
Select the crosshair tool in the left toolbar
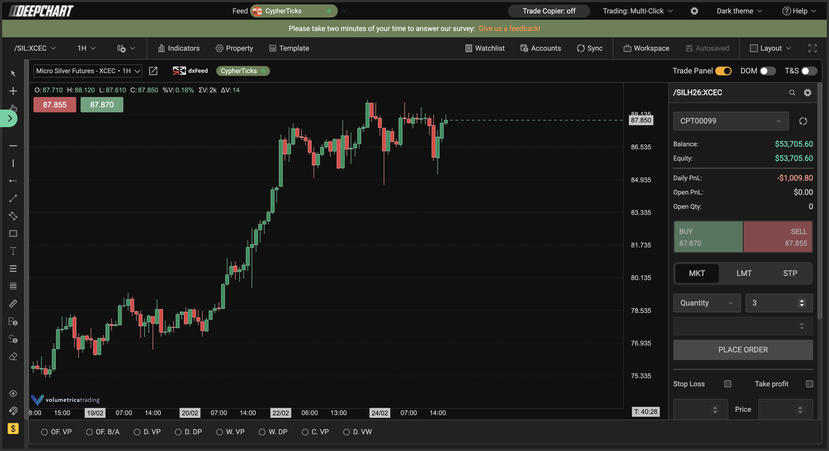tap(13, 90)
